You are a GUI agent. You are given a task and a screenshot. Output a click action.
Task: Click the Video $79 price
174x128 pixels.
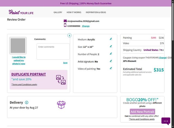click(x=162, y=43)
